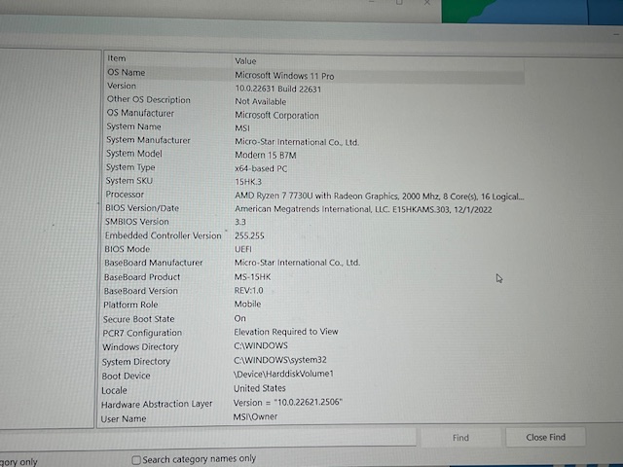Select value 15HK.3

pyautogui.click(x=248, y=182)
